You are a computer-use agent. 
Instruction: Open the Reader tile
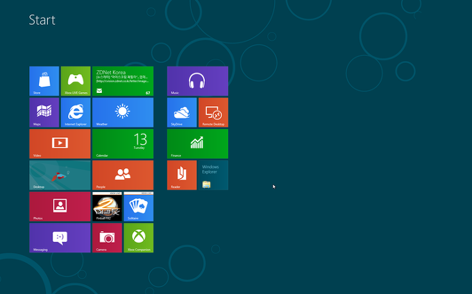[x=182, y=175]
